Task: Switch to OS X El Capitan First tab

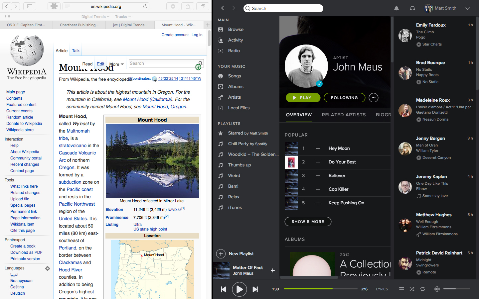Action: pyautogui.click(x=26, y=25)
